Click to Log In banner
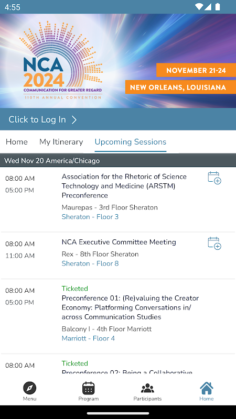This screenshot has width=236, height=419. (x=118, y=119)
